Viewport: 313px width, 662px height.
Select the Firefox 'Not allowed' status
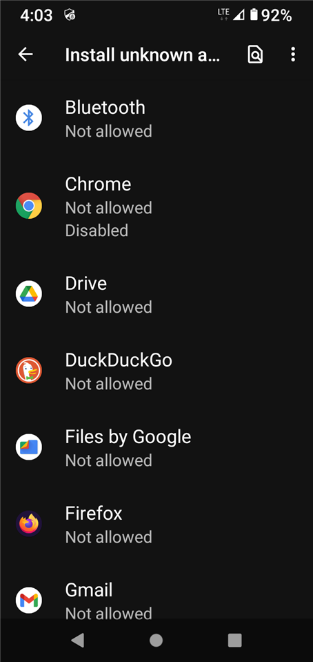tap(108, 537)
